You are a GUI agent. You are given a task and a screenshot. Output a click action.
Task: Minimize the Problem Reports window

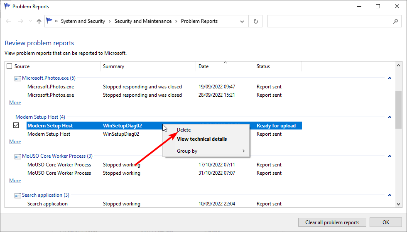(359, 7)
